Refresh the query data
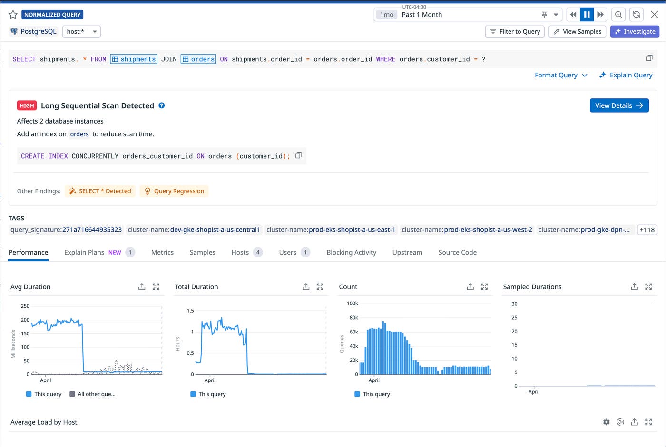666x447 pixels. pyautogui.click(x=637, y=15)
